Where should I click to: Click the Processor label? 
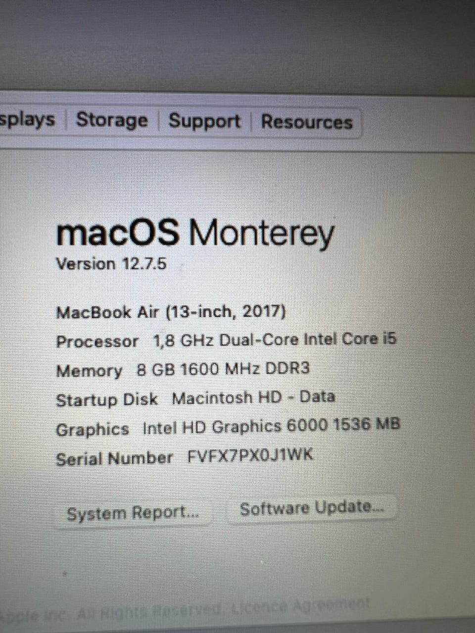[97, 342]
